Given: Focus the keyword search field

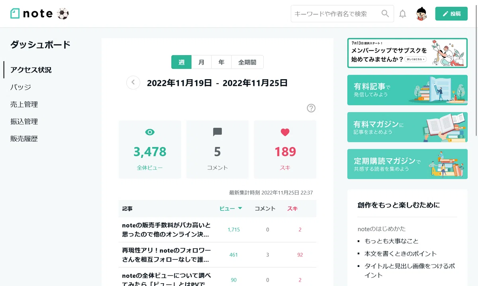Looking at the screenshot, I should point(342,14).
